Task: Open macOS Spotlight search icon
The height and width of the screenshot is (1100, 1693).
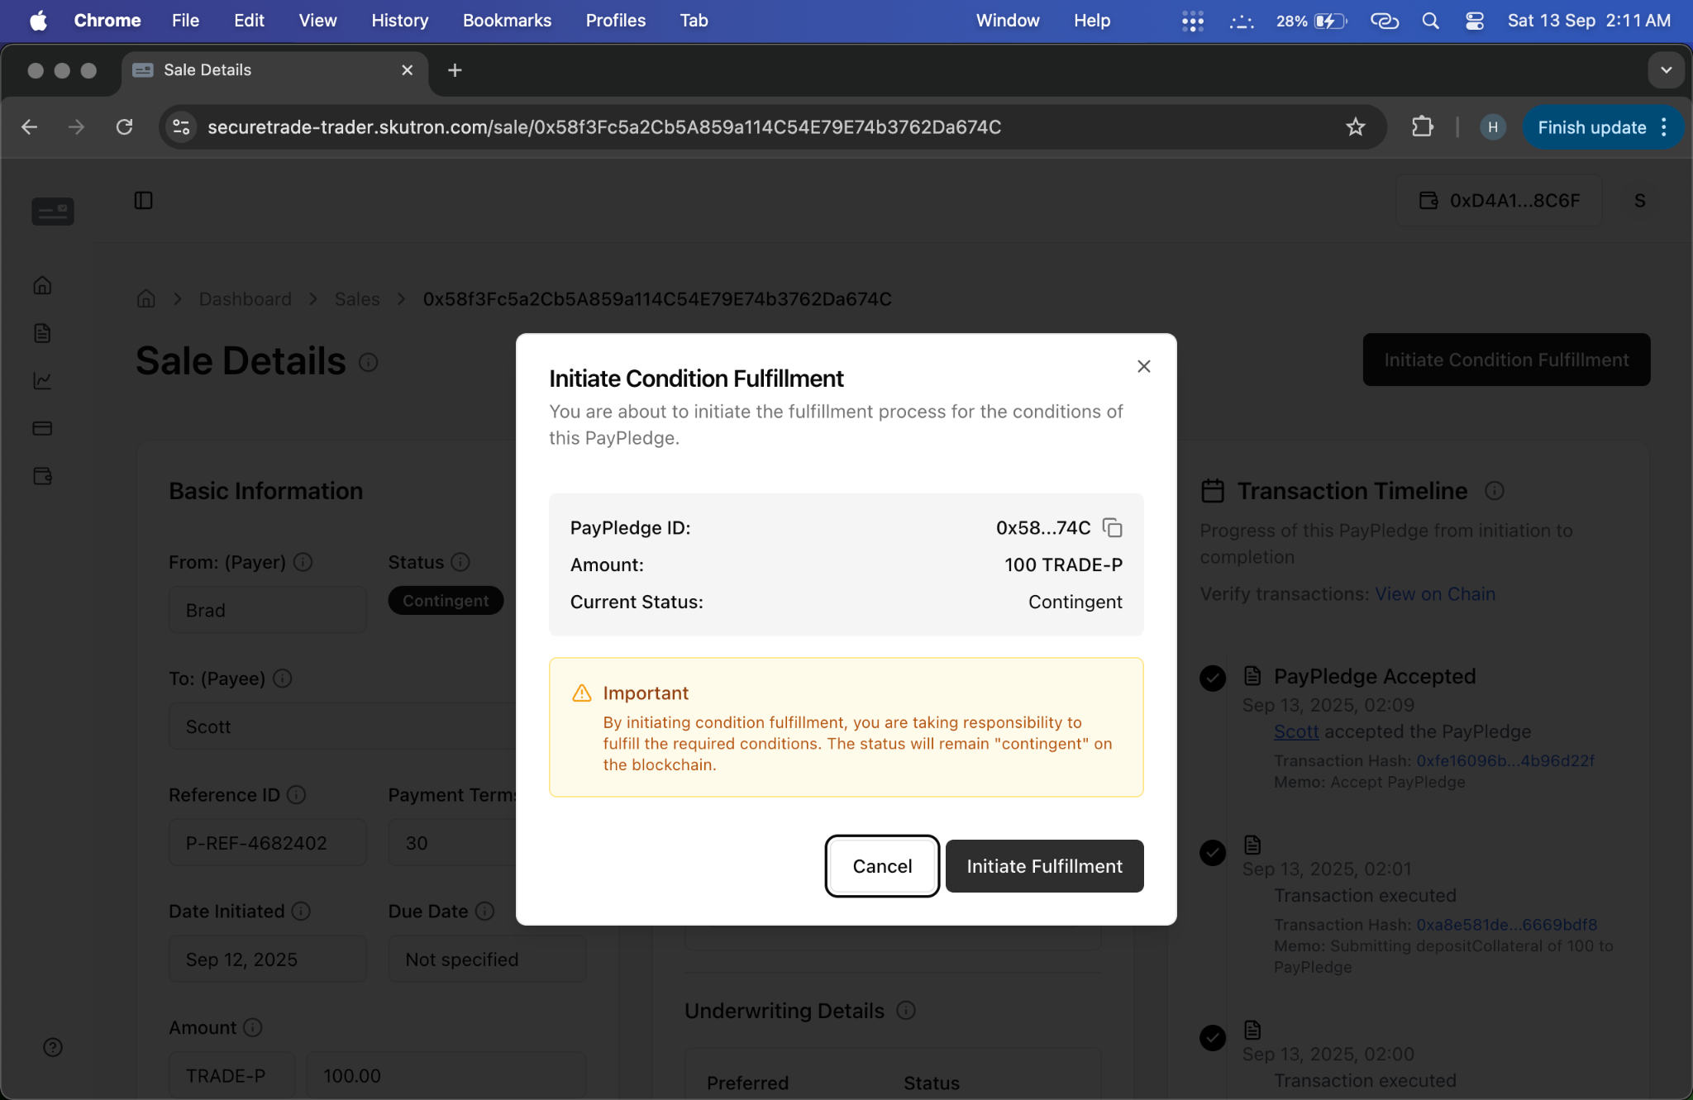Action: (x=1431, y=21)
